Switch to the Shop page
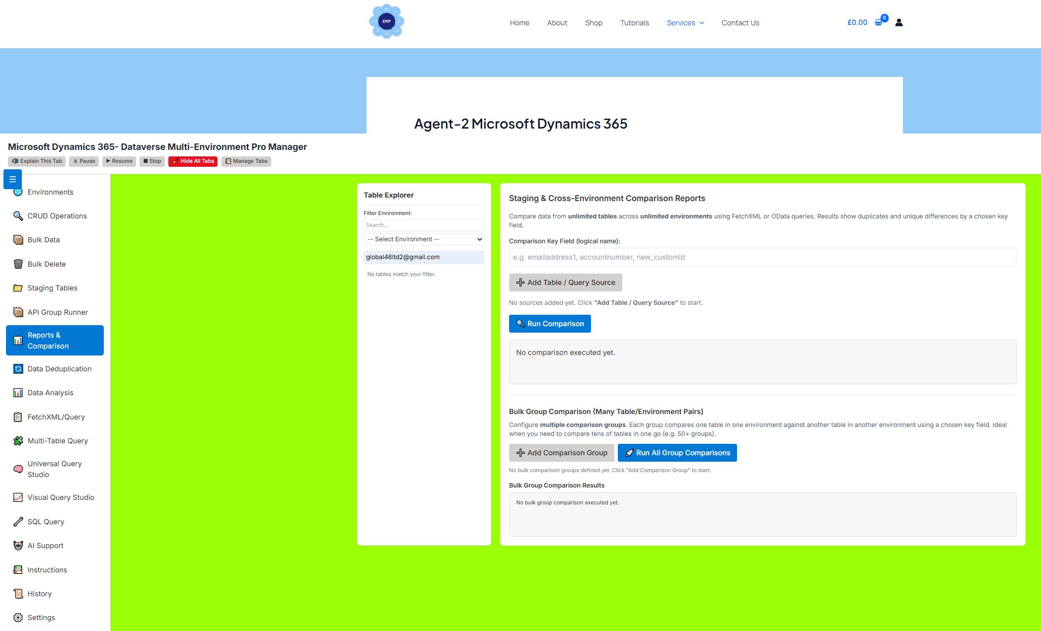The image size is (1041, 631). (594, 22)
